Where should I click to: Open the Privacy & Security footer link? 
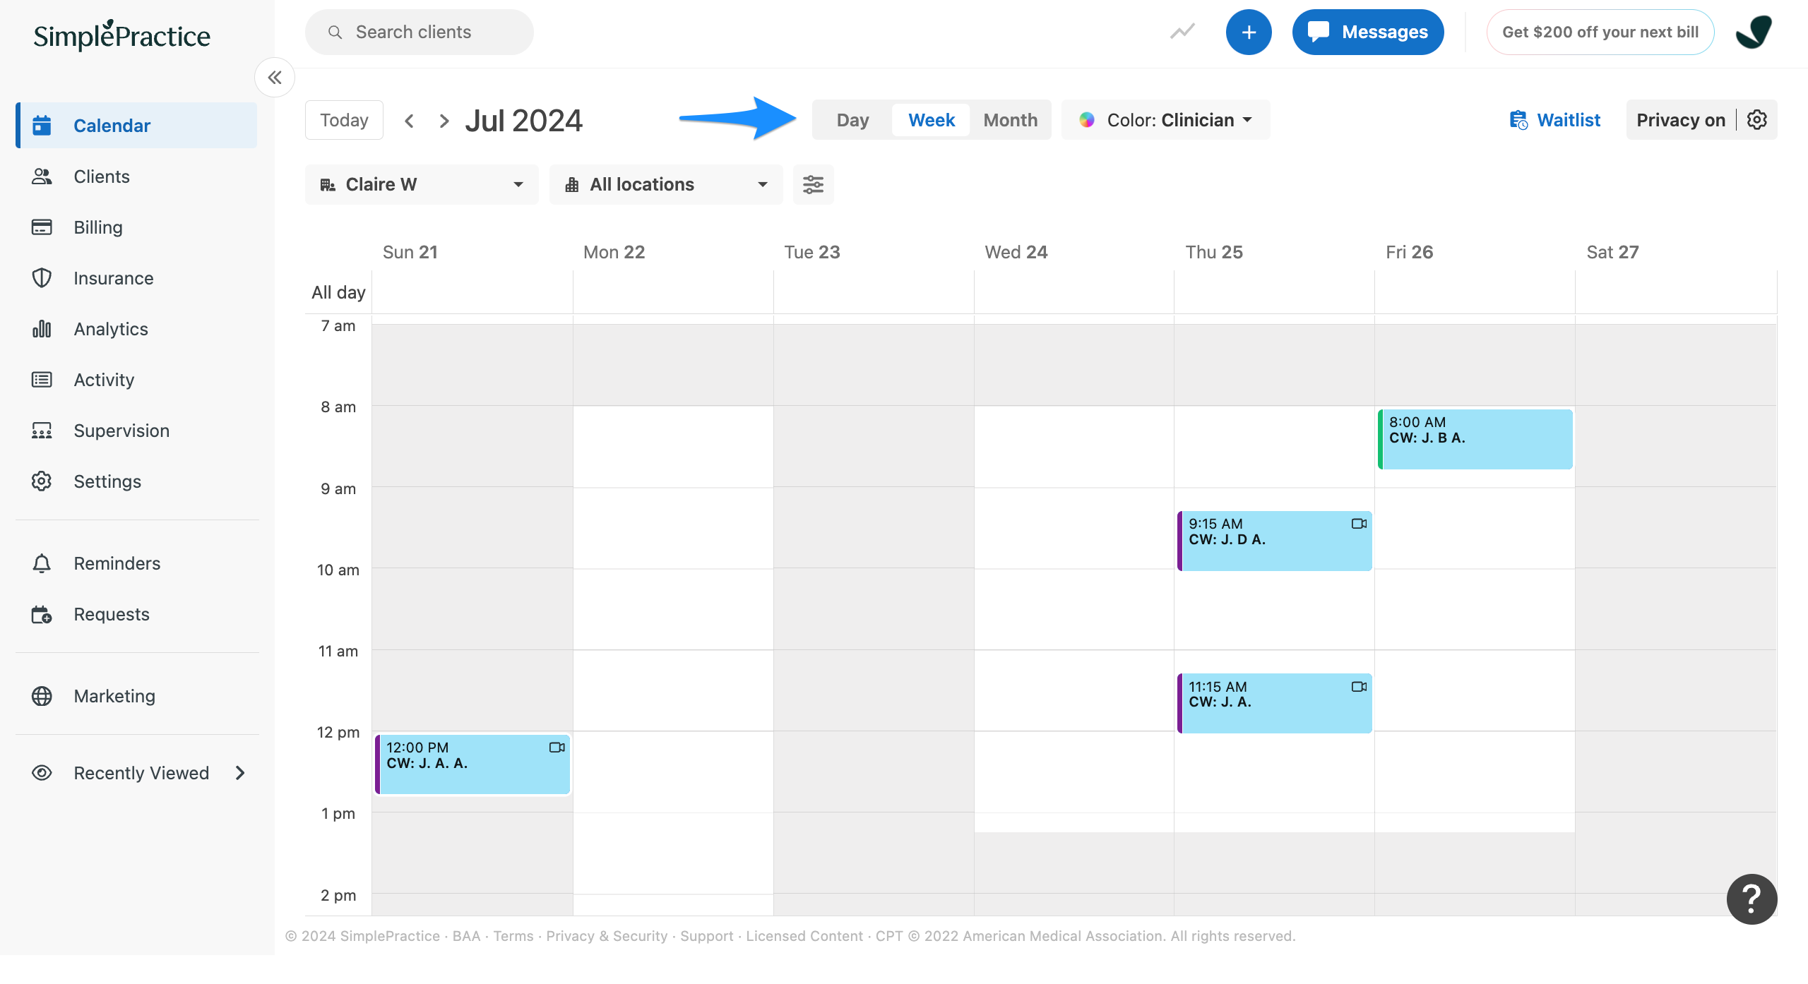(607, 936)
